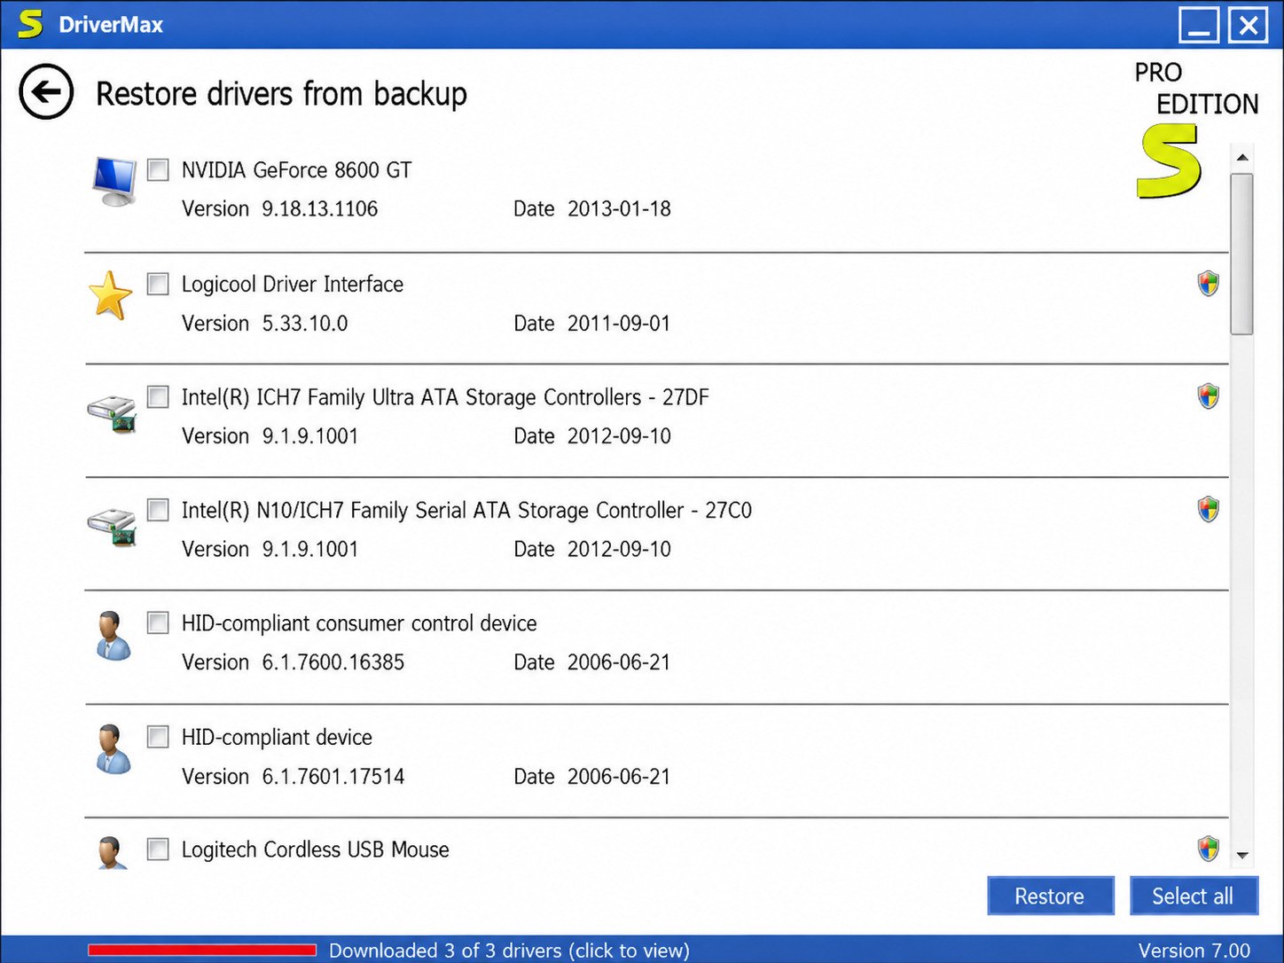Viewport: 1284px width, 963px height.
Task: Click version 6.1.7601.17514 text
Action: pyautogui.click(x=333, y=777)
